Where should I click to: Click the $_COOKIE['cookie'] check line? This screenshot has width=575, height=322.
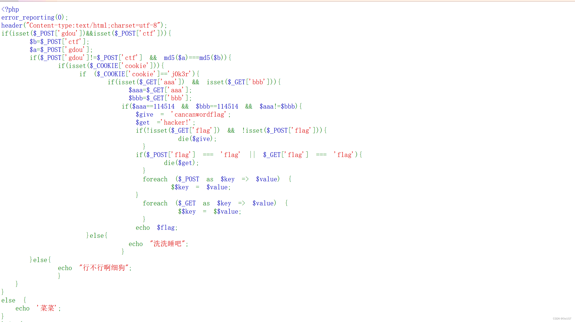(110, 66)
